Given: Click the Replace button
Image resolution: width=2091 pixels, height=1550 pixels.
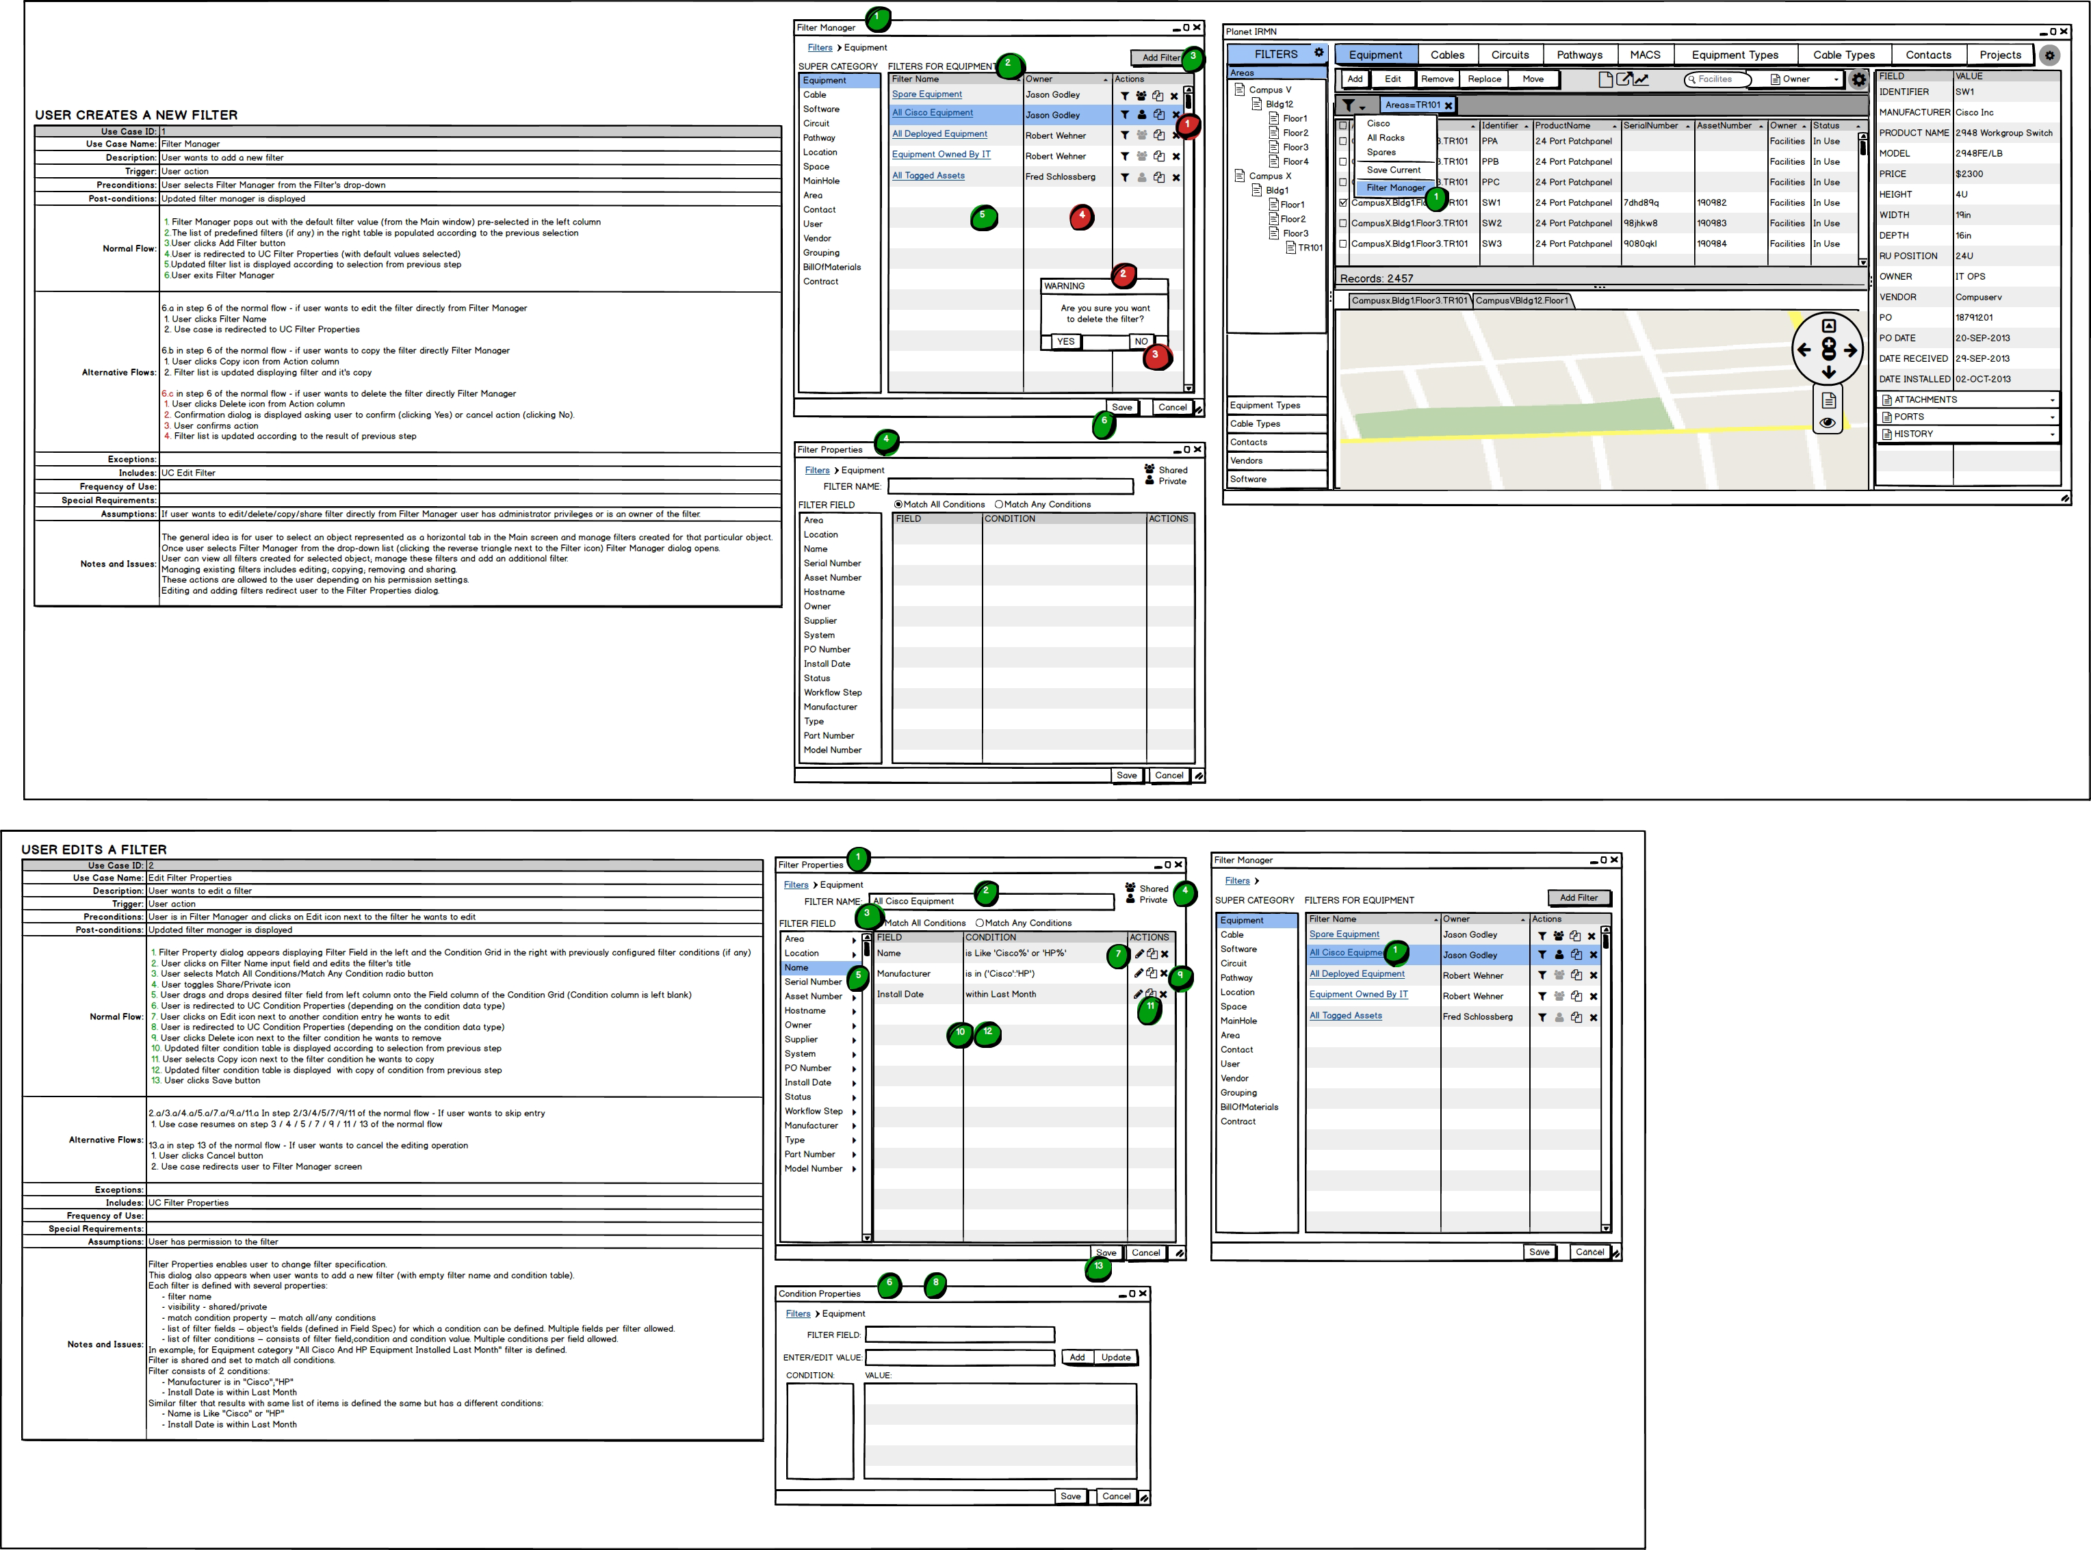Looking at the screenshot, I should pos(1484,80).
